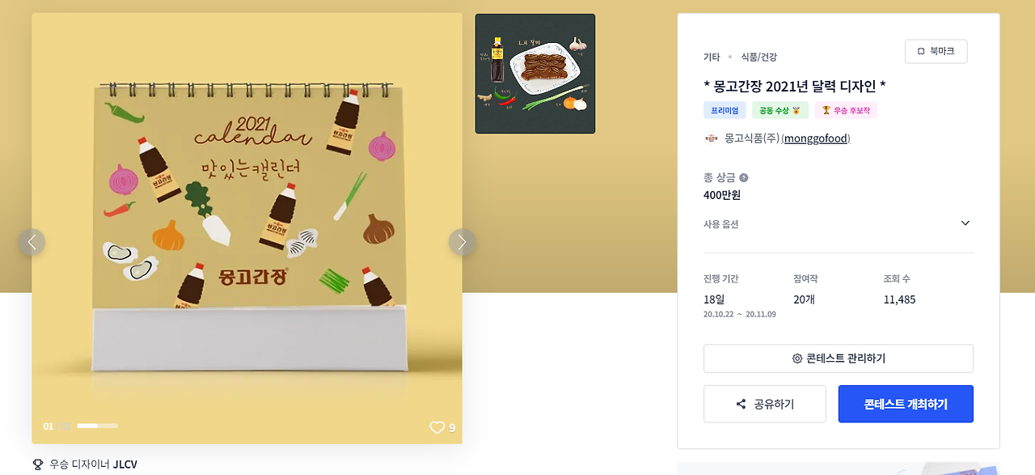Open the 사용 옵션 section label
Screen dimensions: 1035x475
tap(721, 224)
